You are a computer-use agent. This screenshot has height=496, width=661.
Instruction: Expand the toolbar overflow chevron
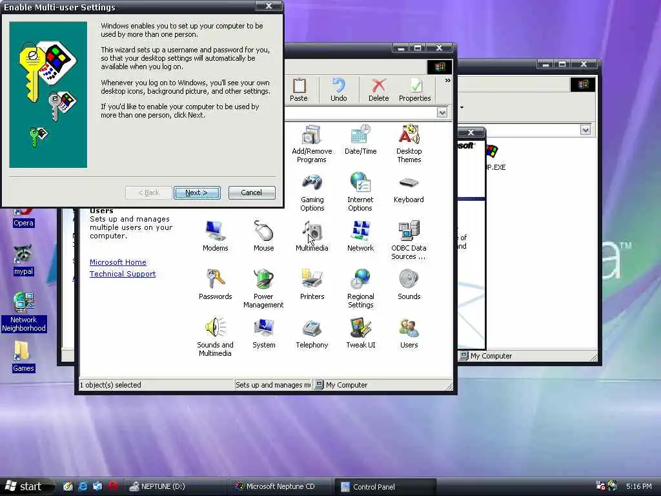(x=447, y=80)
